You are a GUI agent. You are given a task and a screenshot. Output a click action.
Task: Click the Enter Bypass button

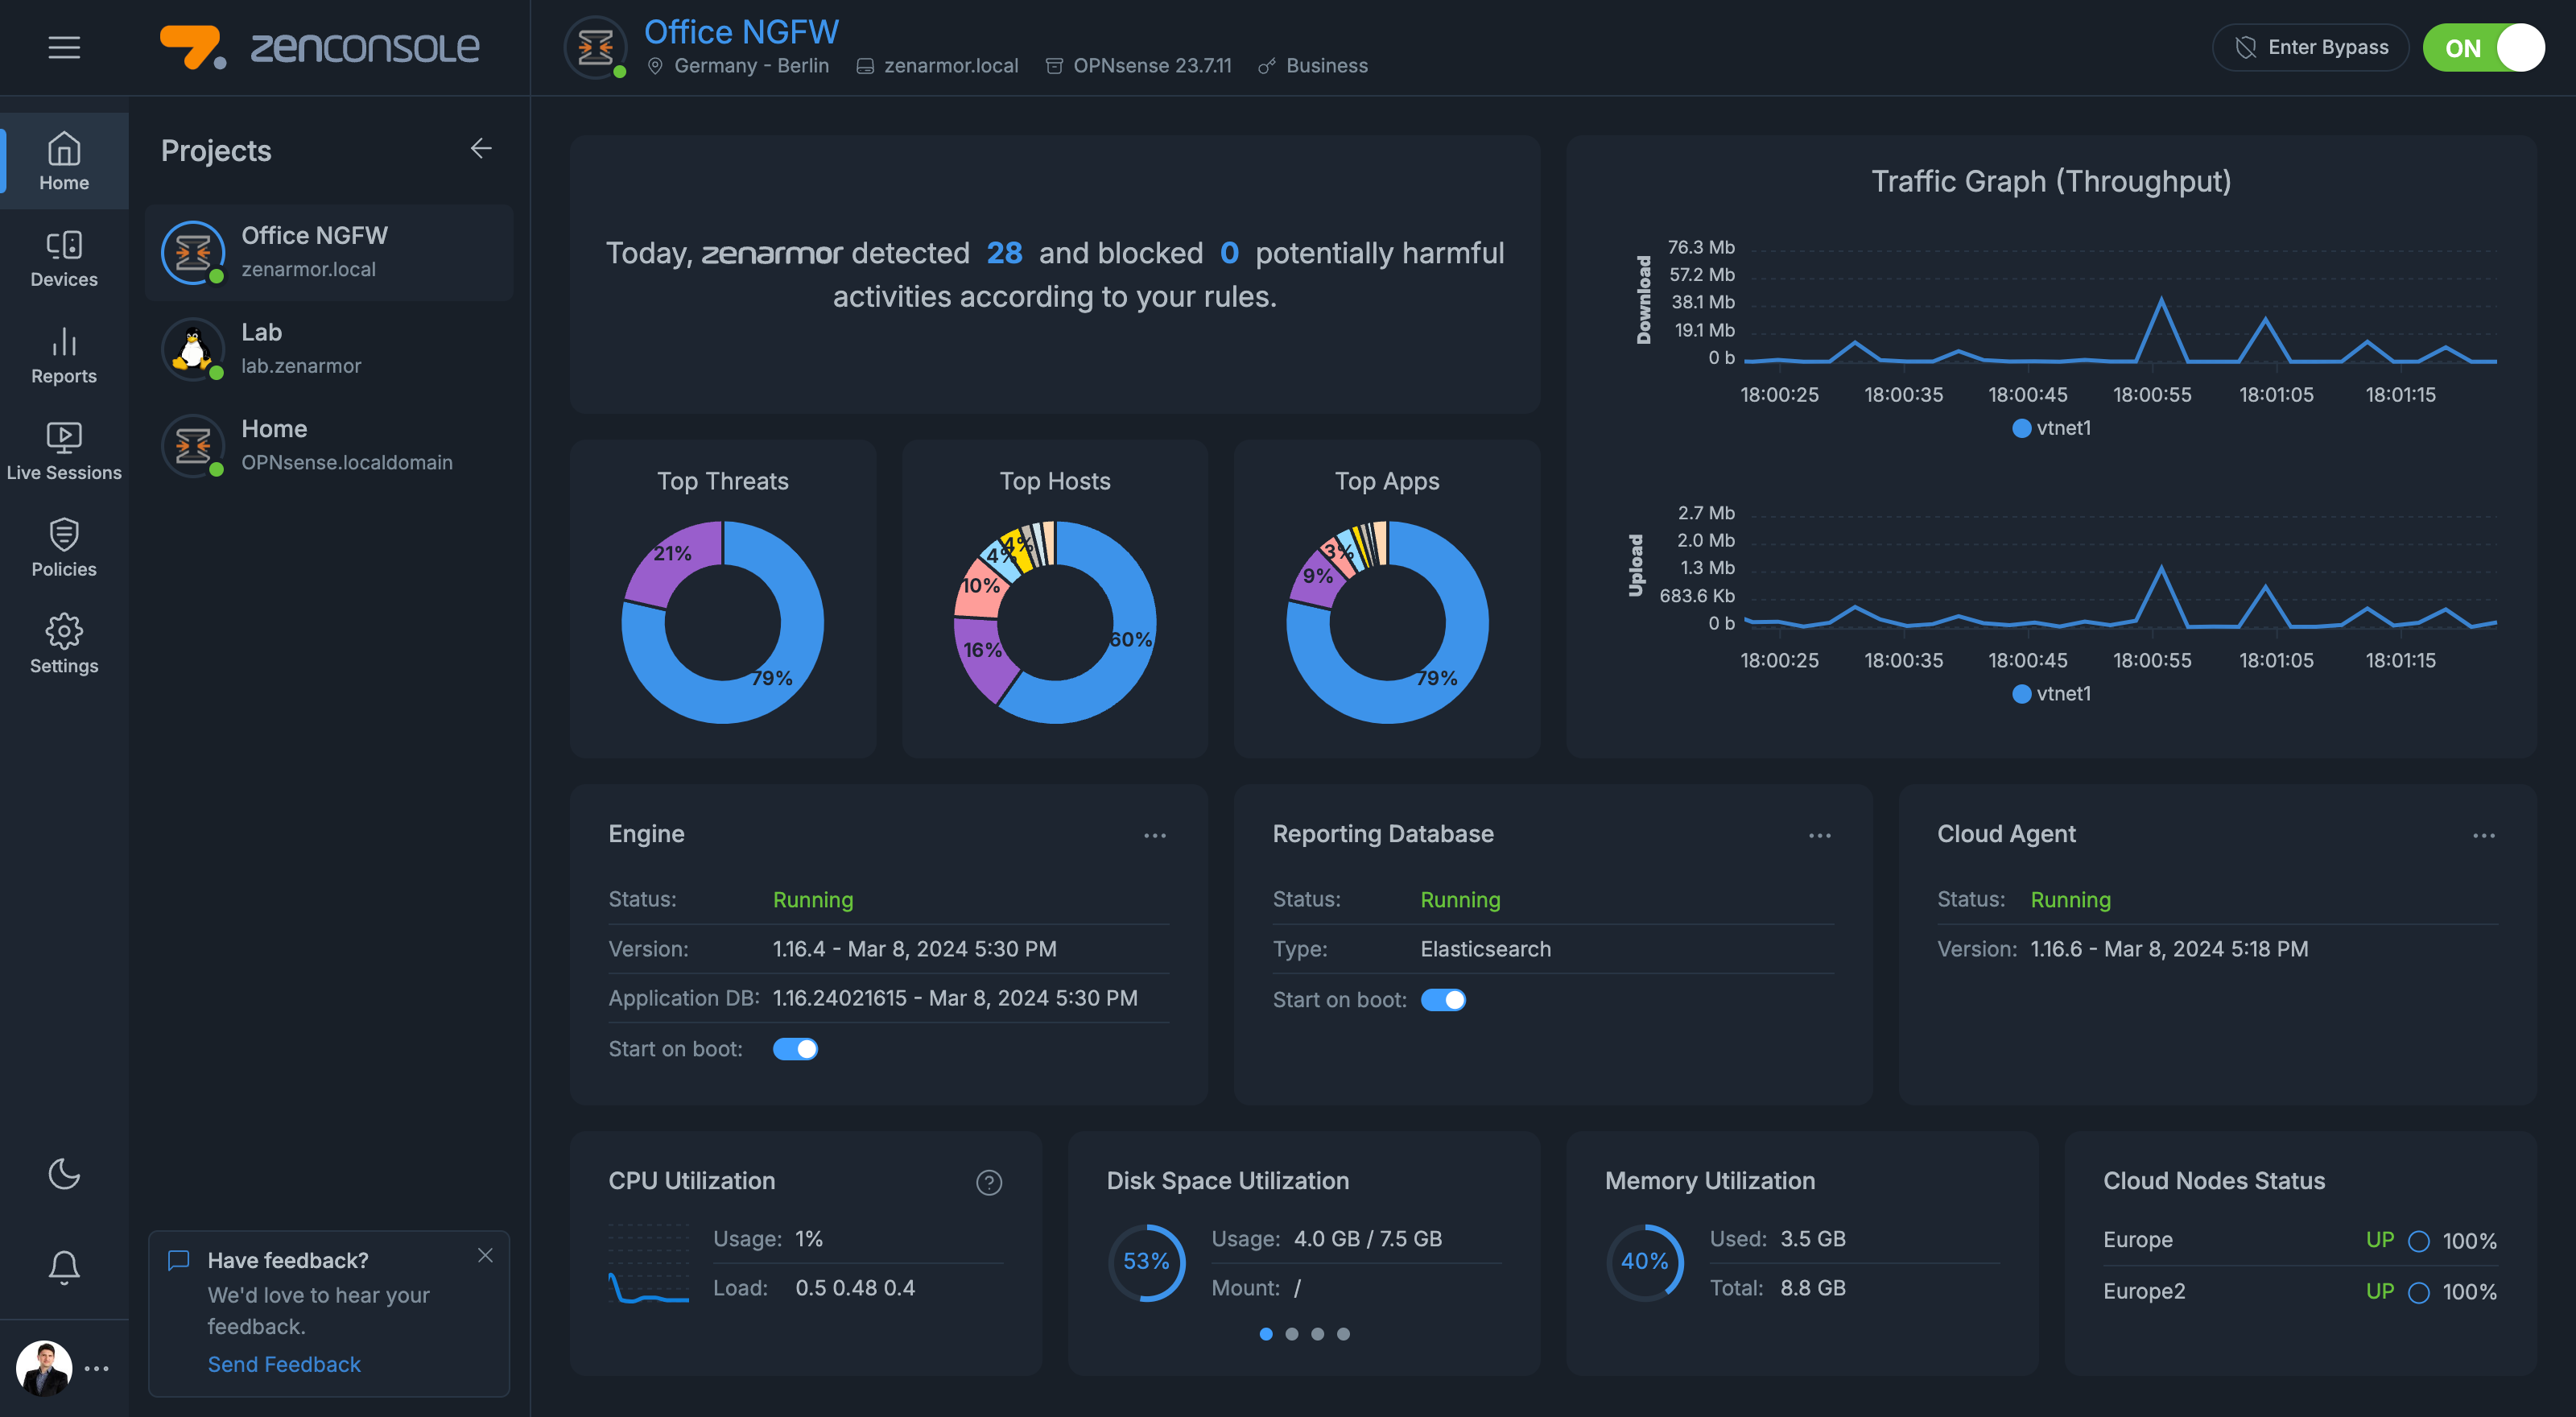click(2310, 48)
